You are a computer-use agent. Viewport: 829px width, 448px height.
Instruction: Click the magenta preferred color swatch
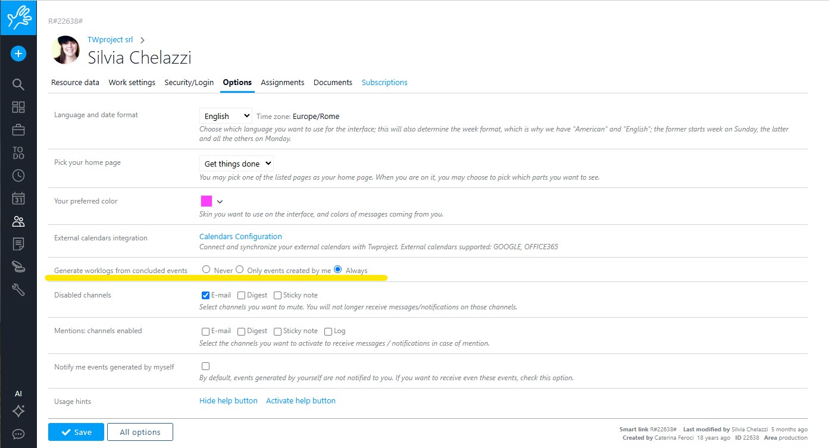[x=207, y=201]
